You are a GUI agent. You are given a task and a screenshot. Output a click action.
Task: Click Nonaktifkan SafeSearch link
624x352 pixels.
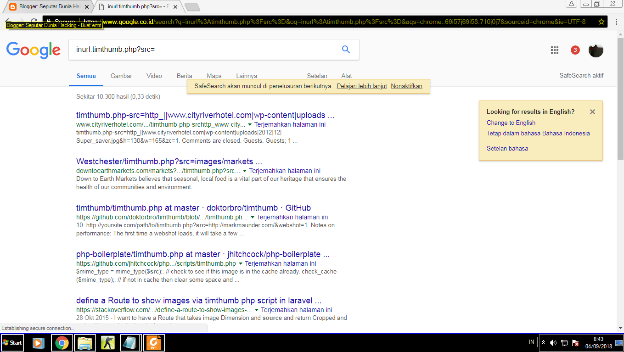(406, 86)
